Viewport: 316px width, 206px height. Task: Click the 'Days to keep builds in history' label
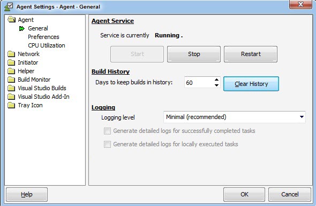(134, 82)
